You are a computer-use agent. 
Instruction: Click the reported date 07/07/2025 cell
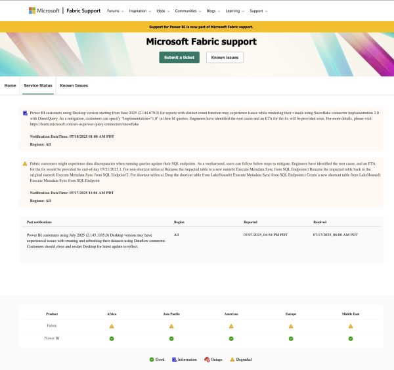point(265,235)
